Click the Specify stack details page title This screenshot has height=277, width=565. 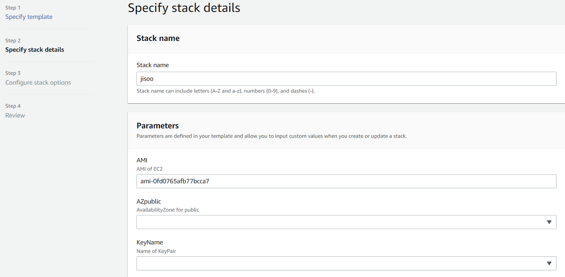[x=184, y=8]
